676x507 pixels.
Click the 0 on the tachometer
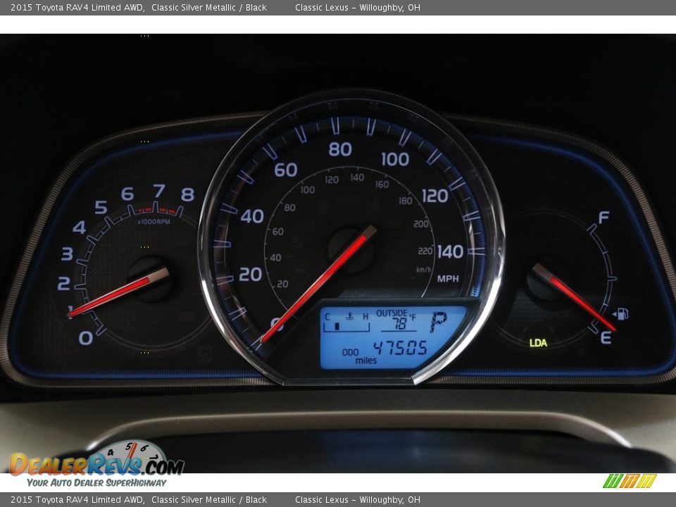86,338
